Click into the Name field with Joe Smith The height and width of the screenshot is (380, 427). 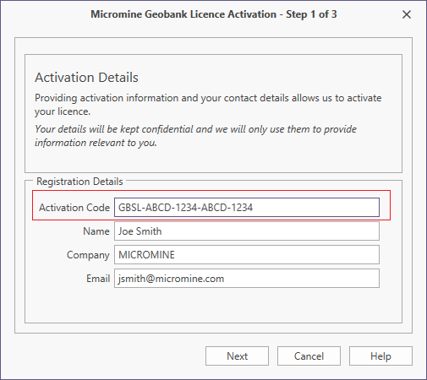pyautogui.click(x=247, y=231)
